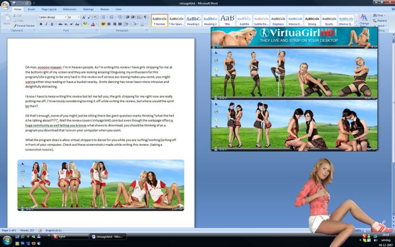Viewport: 395px width, 247px height.
Task: Apply Subscript formatting
Action: pyautogui.click(x=66, y=24)
